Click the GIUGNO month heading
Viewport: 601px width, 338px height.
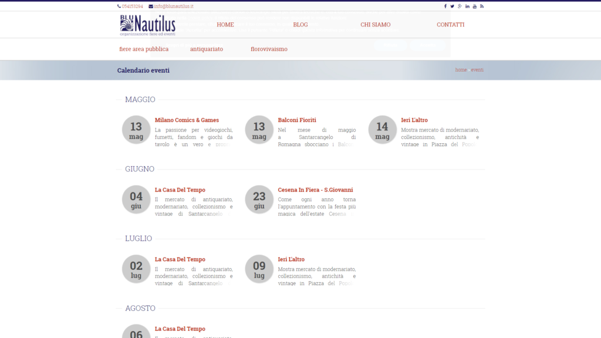pyautogui.click(x=140, y=169)
